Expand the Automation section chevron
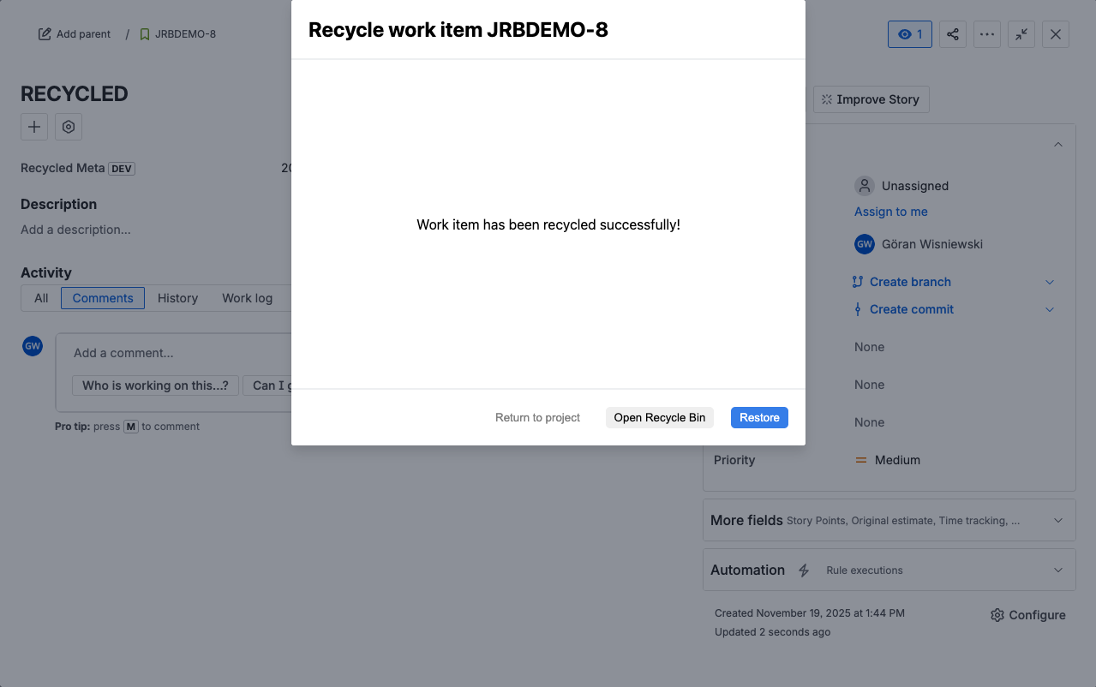This screenshot has width=1096, height=687. 1057,571
